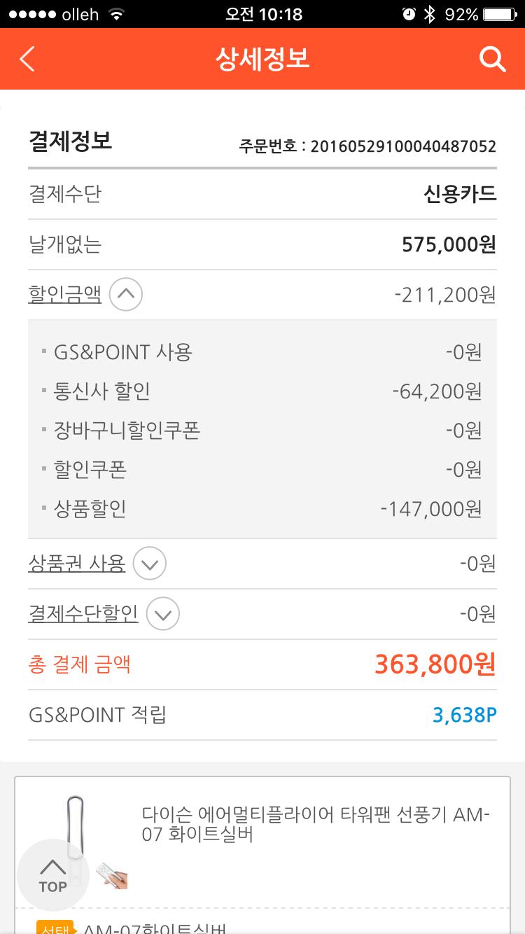525x934 pixels.
Task: Expand the 결제수단할인 details chevron
Action: 163,614
